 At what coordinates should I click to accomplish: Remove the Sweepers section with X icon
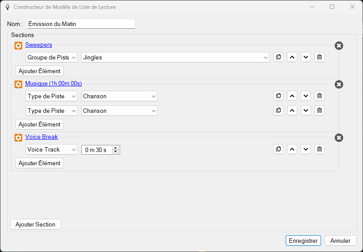pos(339,45)
